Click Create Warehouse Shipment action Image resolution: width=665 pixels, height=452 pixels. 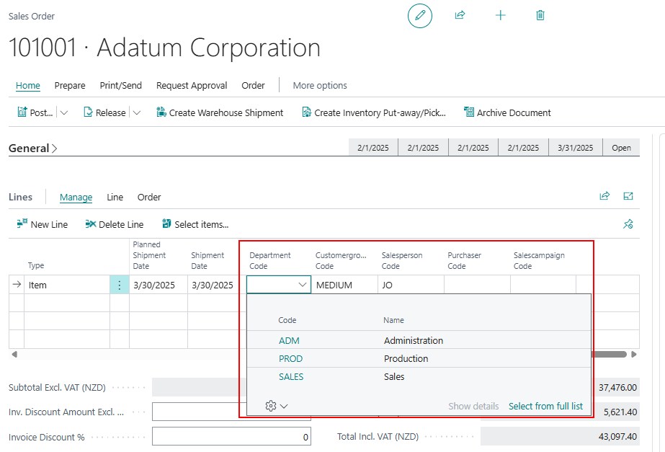220,112
